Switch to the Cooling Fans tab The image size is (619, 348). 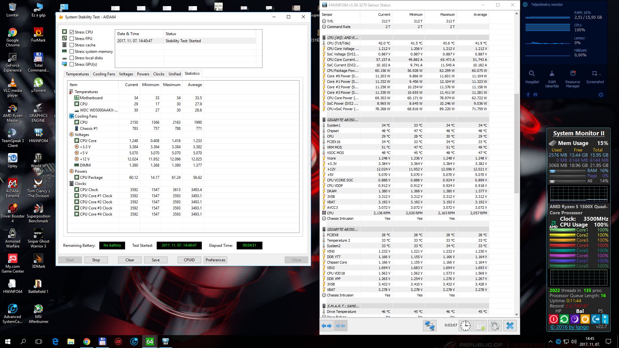point(104,74)
